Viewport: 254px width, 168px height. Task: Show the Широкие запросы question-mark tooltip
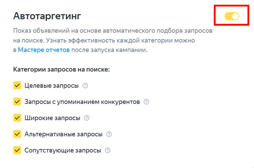coord(87,118)
